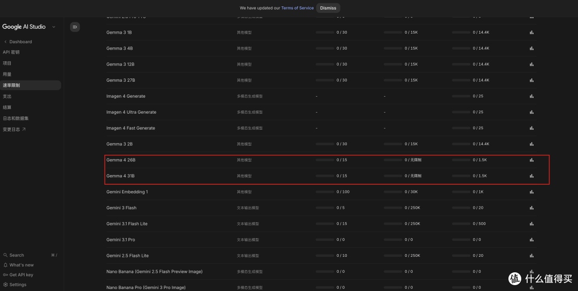This screenshot has width=578, height=291.
Task: Click the 0 / 25 progress bar for Imagen 4 Generate
Action: (x=461, y=96)
